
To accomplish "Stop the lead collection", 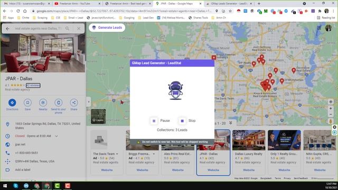I will pyautogui.click(x=187, y=121).
